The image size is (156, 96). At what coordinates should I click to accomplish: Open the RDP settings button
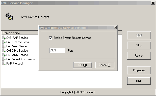click(x=139, y=81)
